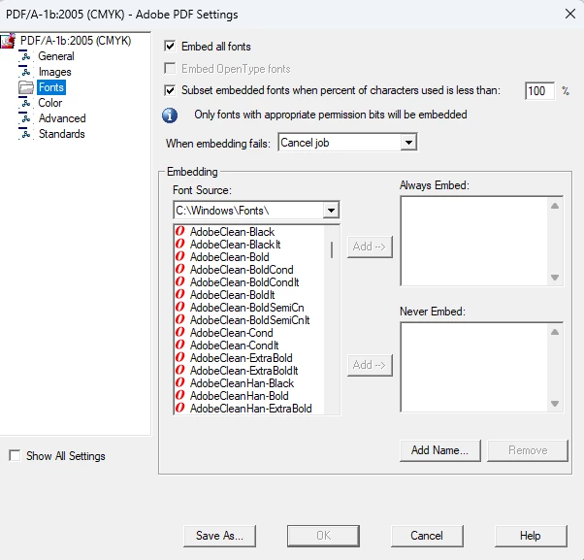Select AdobeClean-Cond font name
The width and height of the screenshot is (584, 560).
(231, 333)
